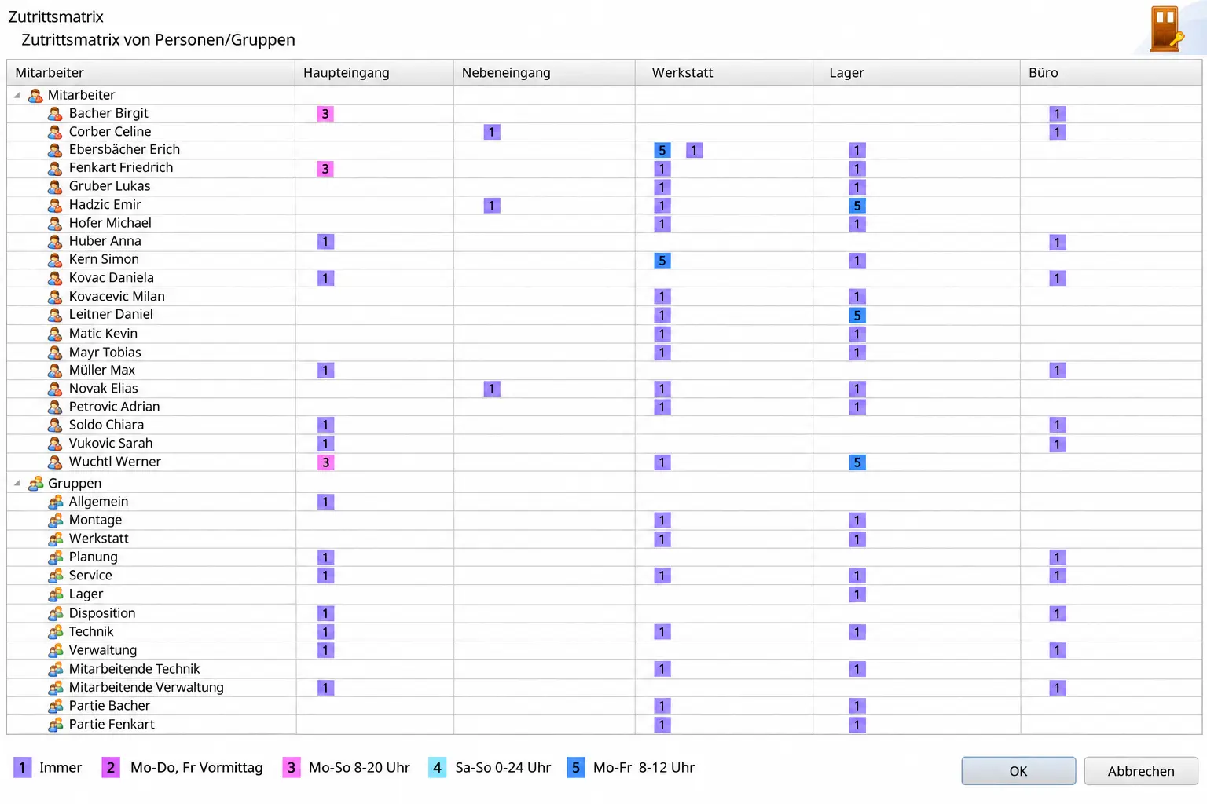Click the Haupteingang column header
This screenshot has width=1207, height=804.
coord(374,73)
